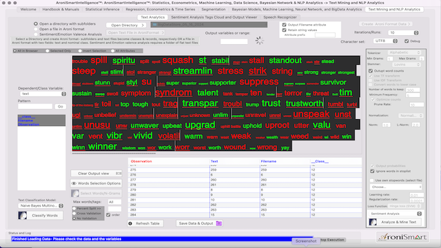Viewport: 441px width, 248px height.
Task: Click the folder icon in directory path field
Action: [154, 25]
